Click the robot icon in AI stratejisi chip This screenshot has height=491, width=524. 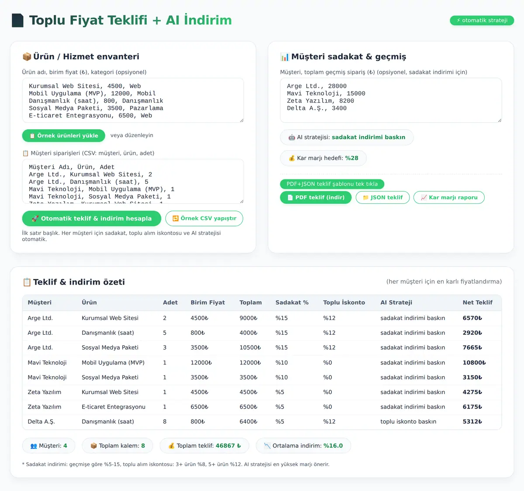coord(292,137)
